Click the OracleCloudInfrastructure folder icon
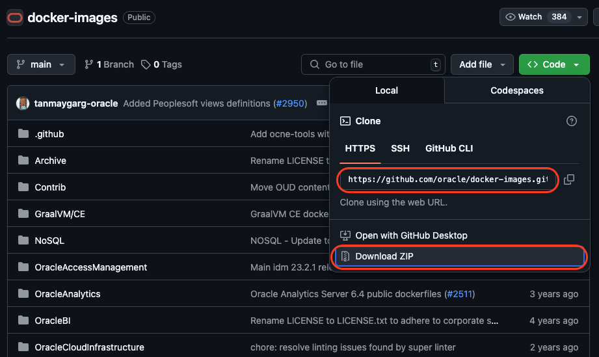599x357 pixels. tap(23, 347)
